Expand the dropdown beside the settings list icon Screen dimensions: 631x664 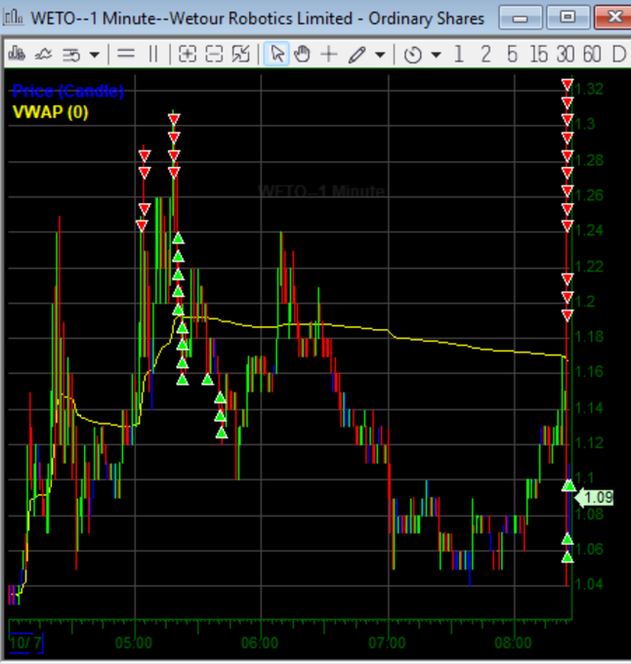(95, 55)
